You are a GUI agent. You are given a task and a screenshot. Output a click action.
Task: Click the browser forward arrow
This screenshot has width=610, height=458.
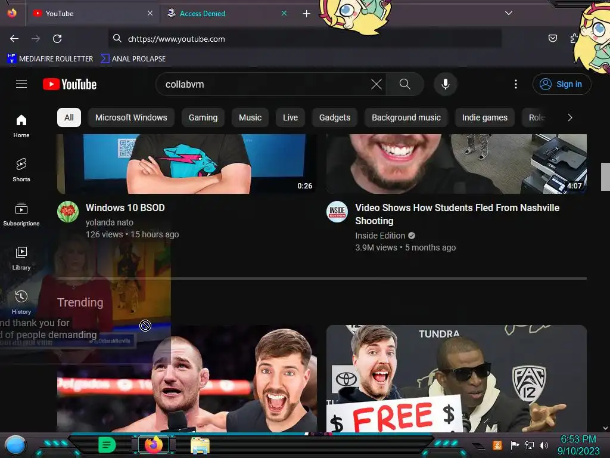[36, 39]
